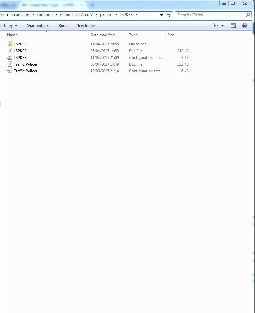Restore down the Explorer window

coord(233,4)
